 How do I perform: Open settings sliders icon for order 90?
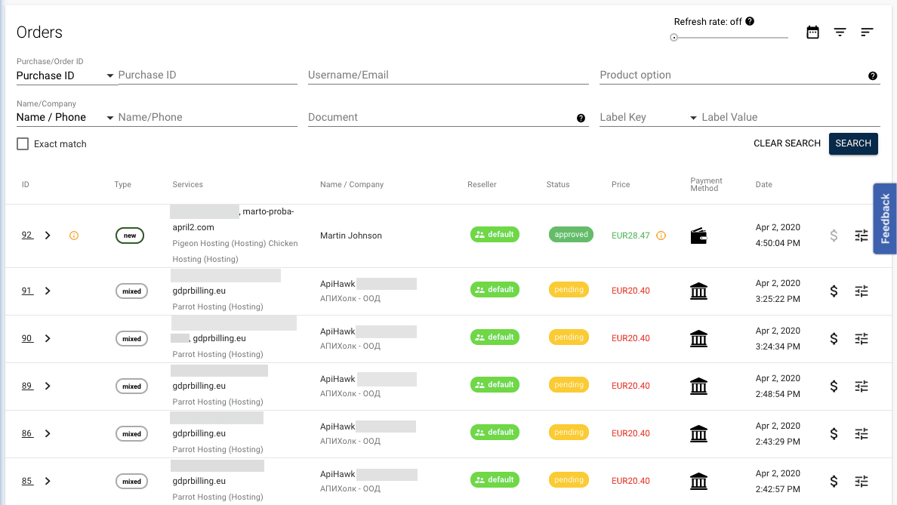pyautogui.click(x=862, y=339)
